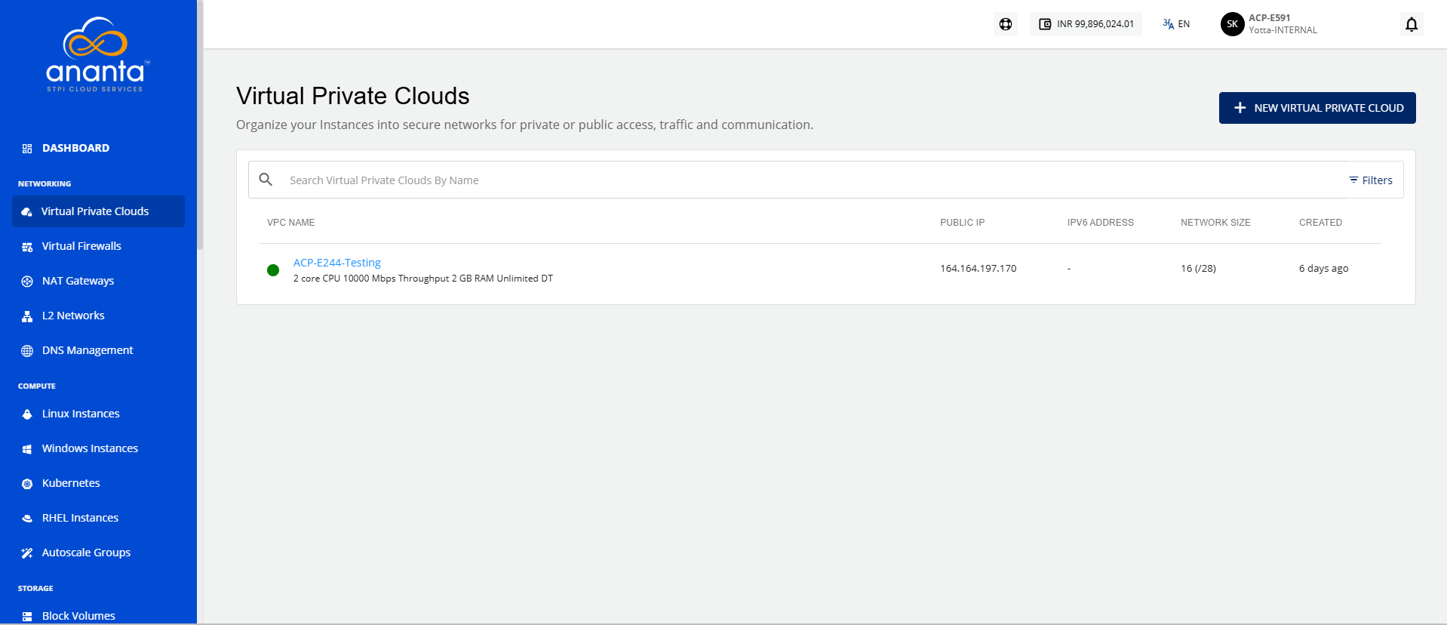The image size is (1447, 625).
Task: Open the EN language selector
Action: 1176,24
